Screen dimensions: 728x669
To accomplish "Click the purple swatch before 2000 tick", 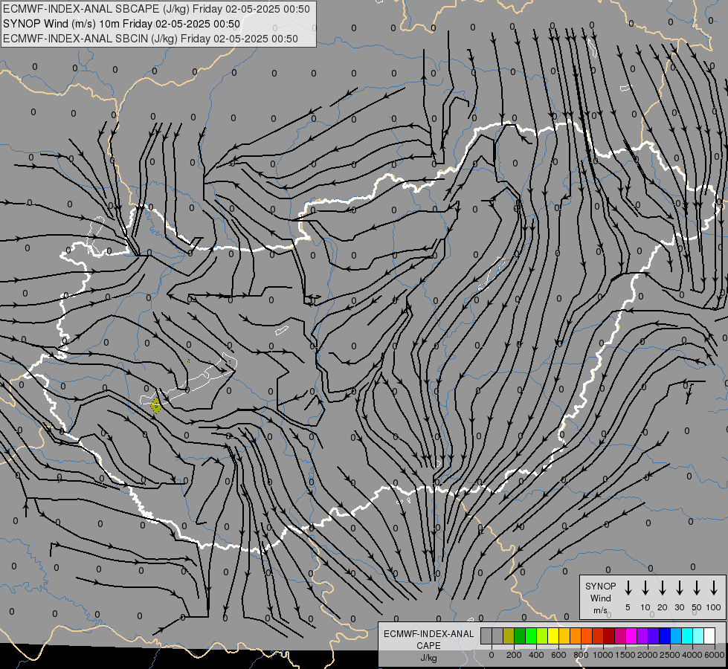I will (x=642, y=636).
